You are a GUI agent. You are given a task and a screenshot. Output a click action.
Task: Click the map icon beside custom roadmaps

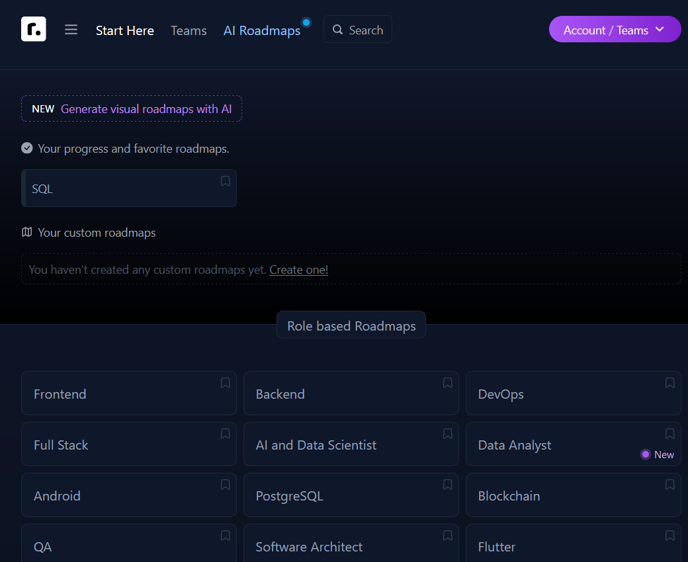click(26, 232)
